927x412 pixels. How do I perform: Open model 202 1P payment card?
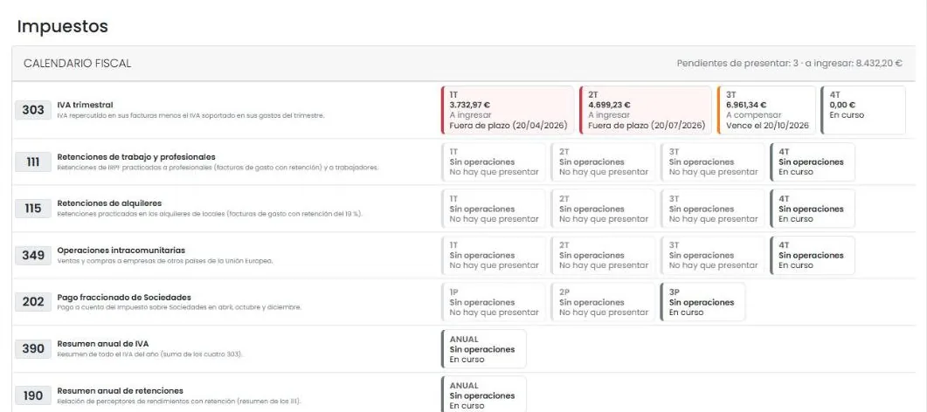(494, 302)
